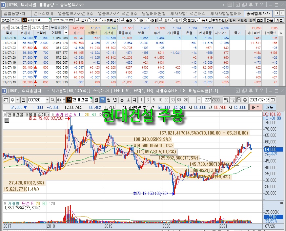Screen dimensions: 286x231
Task: Select the 추정평균가 radio button
Action: (101, 20)
